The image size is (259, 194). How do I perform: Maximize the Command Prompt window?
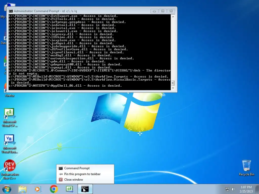coord(163,11)
